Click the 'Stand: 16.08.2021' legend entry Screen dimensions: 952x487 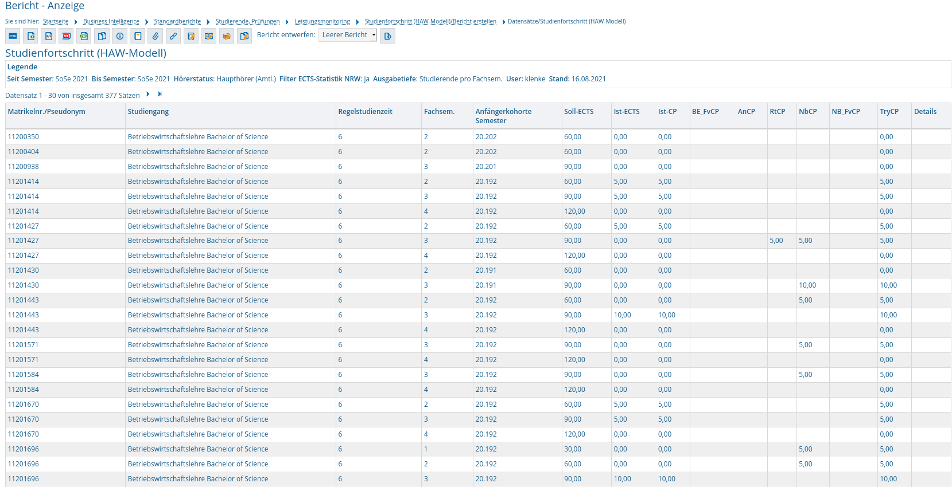point(577,79)
